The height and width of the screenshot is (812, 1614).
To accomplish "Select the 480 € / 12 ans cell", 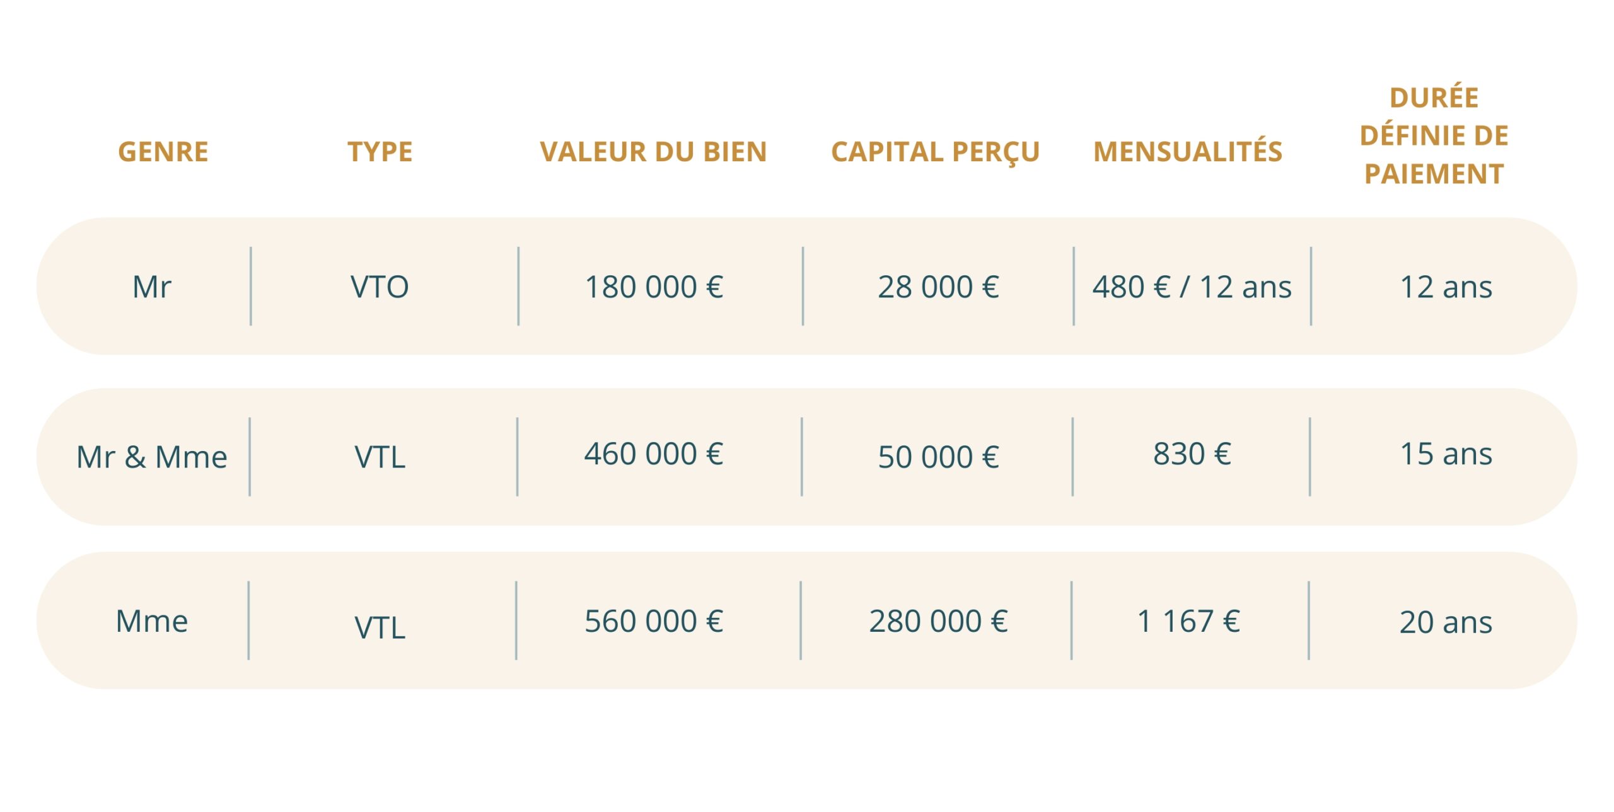I will [x=1192, y=287].
